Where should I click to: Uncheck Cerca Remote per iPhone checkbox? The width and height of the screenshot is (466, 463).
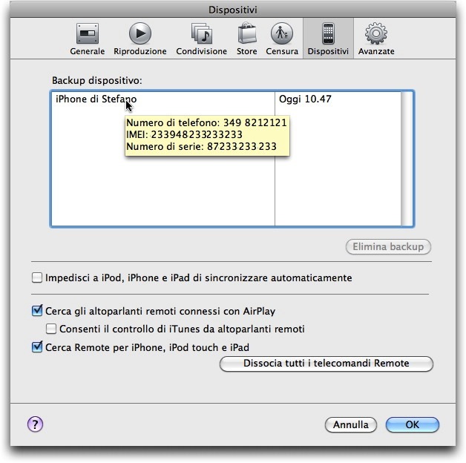37,347
